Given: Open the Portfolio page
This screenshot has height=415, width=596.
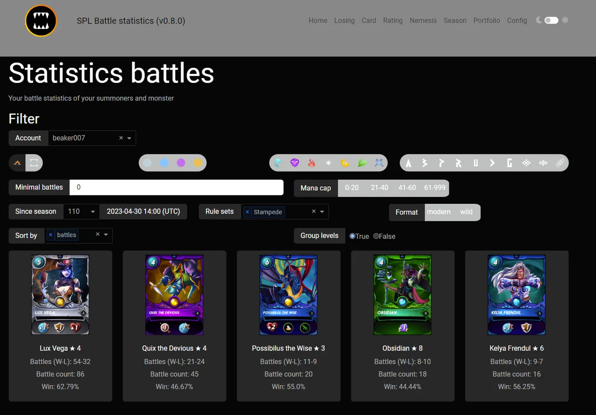Looking at the screenshot, I should point(487,20).
